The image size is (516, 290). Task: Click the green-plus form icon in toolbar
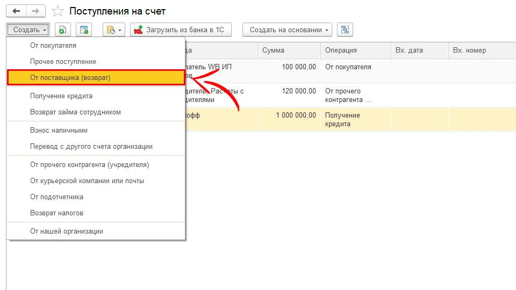tap(84, 30)
